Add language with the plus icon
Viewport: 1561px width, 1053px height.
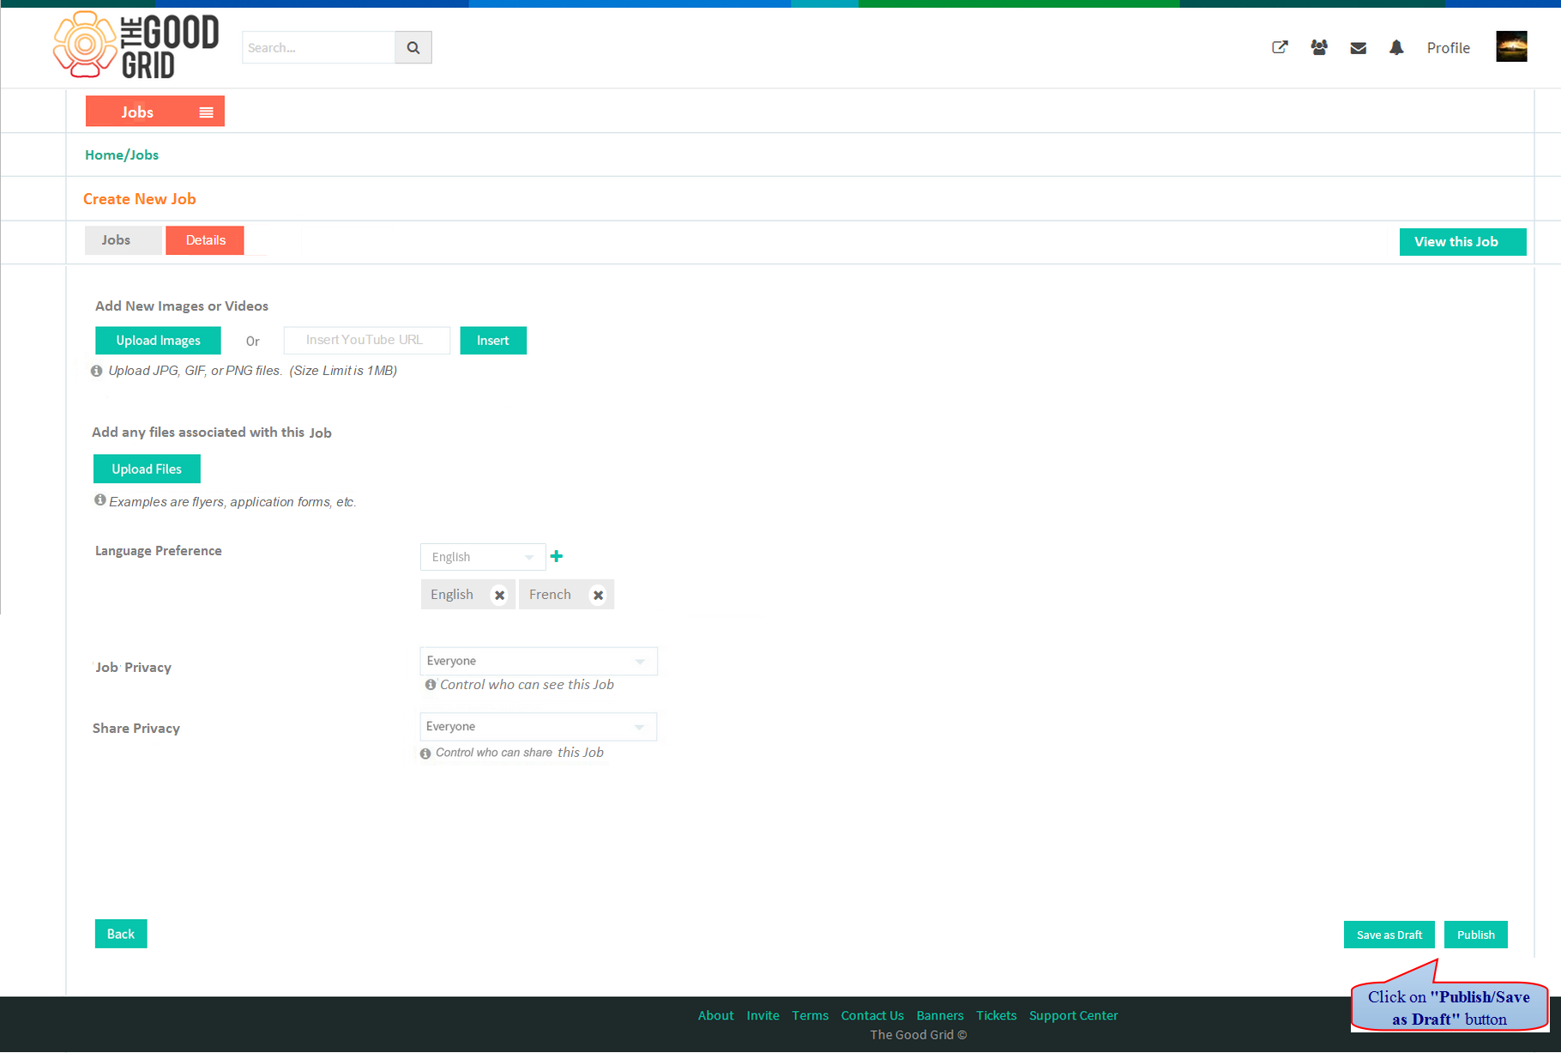coord(557,556)
